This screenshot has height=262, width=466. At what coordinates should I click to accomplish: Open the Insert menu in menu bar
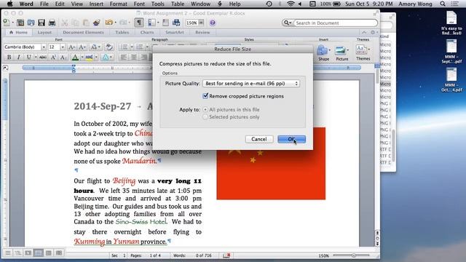[x=96, y=4]
